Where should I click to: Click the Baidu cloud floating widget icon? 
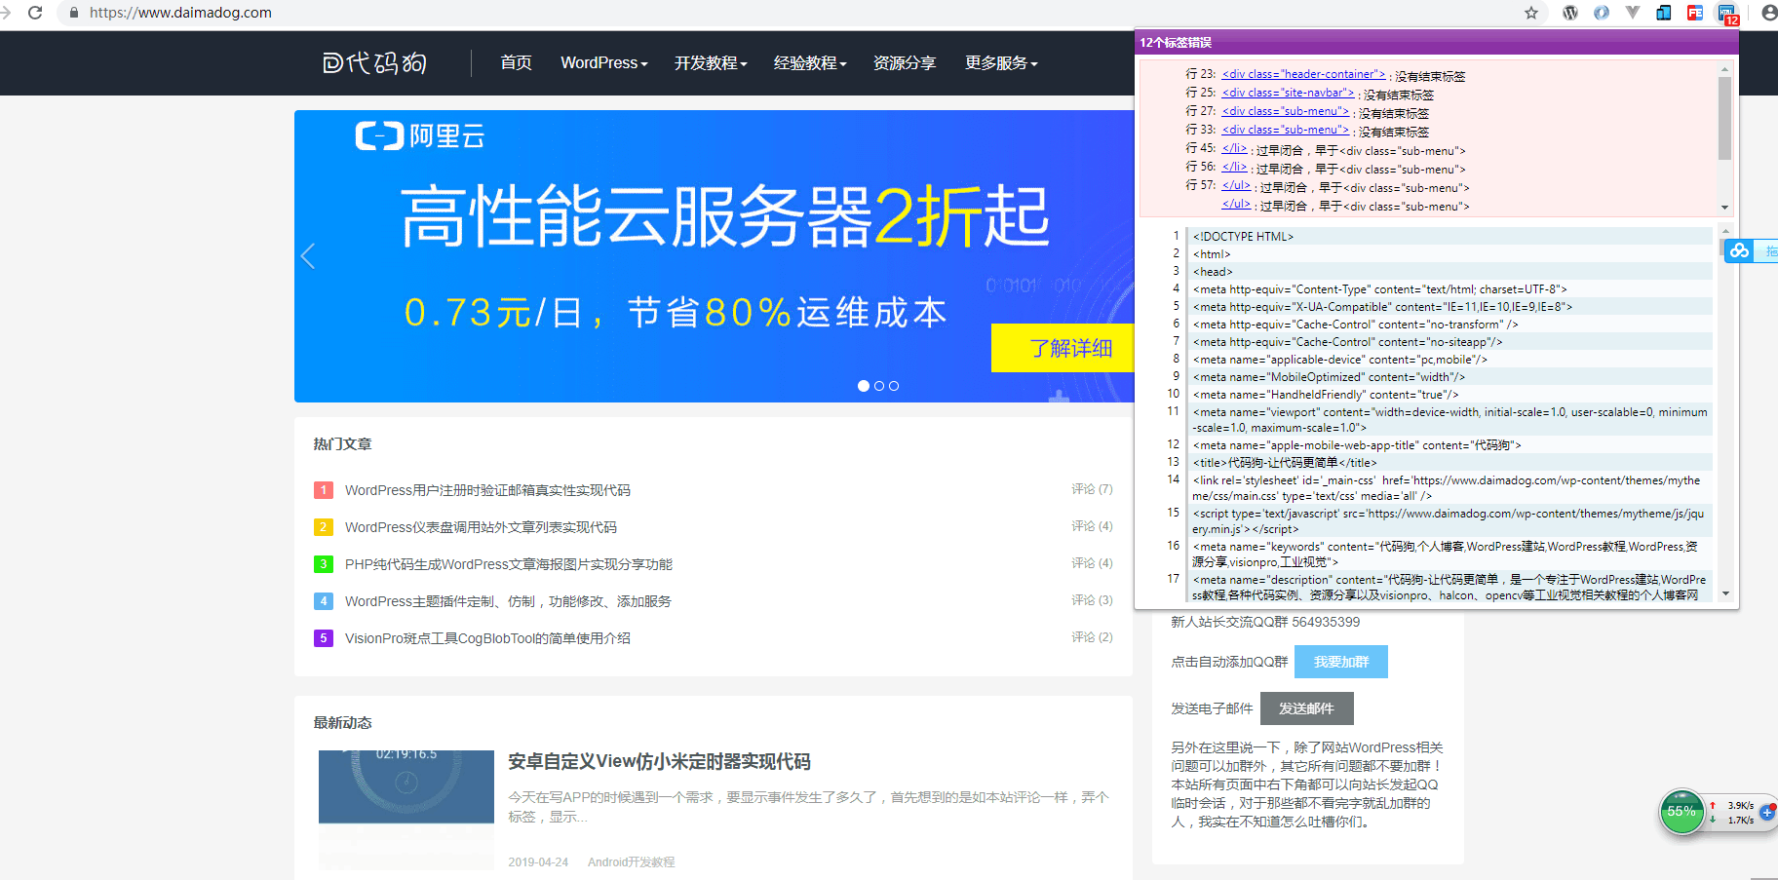pos(1739,251)
